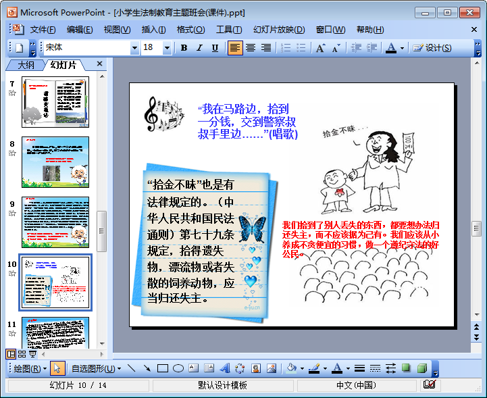Toggle Underline formatting
Viewport: 487px width, 398px height.
tap(215, 48)
